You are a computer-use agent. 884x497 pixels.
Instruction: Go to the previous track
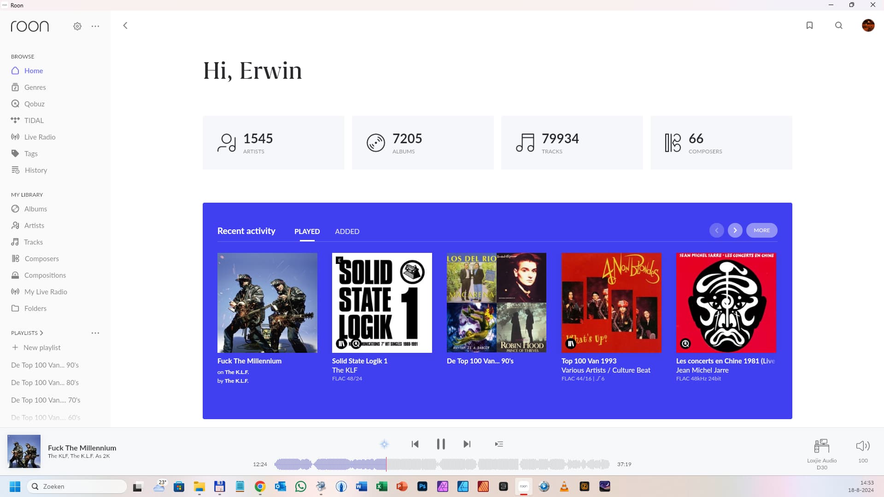tap(415, 444)
